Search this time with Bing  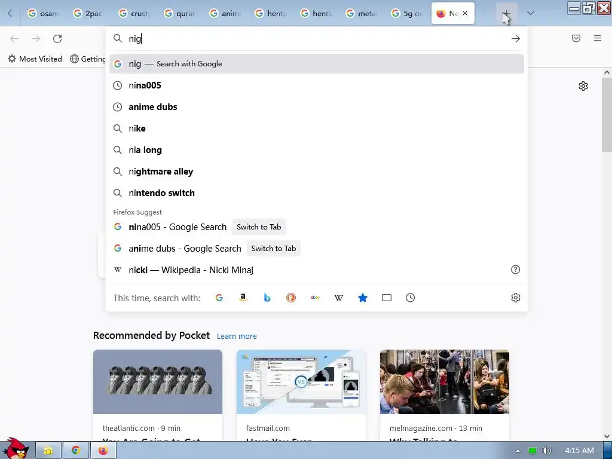tap(267, 298)
